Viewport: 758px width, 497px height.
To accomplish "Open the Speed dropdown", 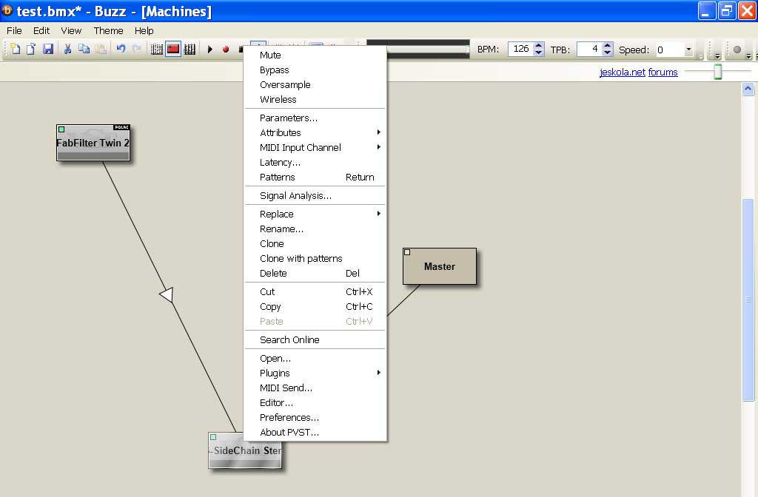I will pos(688,50).
